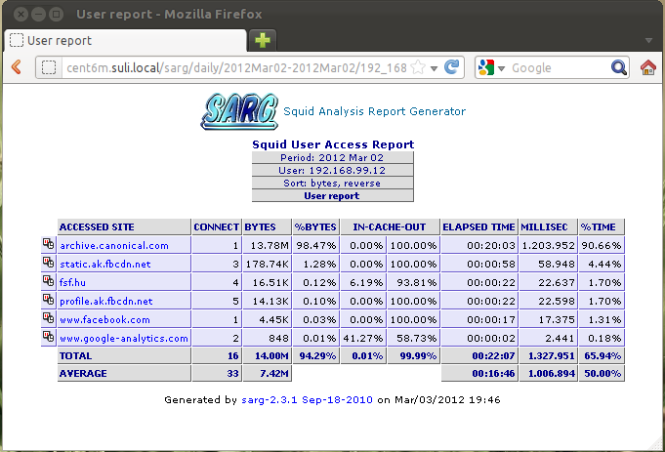Open the static.ak.fbcdn.net link
665x452 pixels.
pyautogui.click(x=105, y=265)
